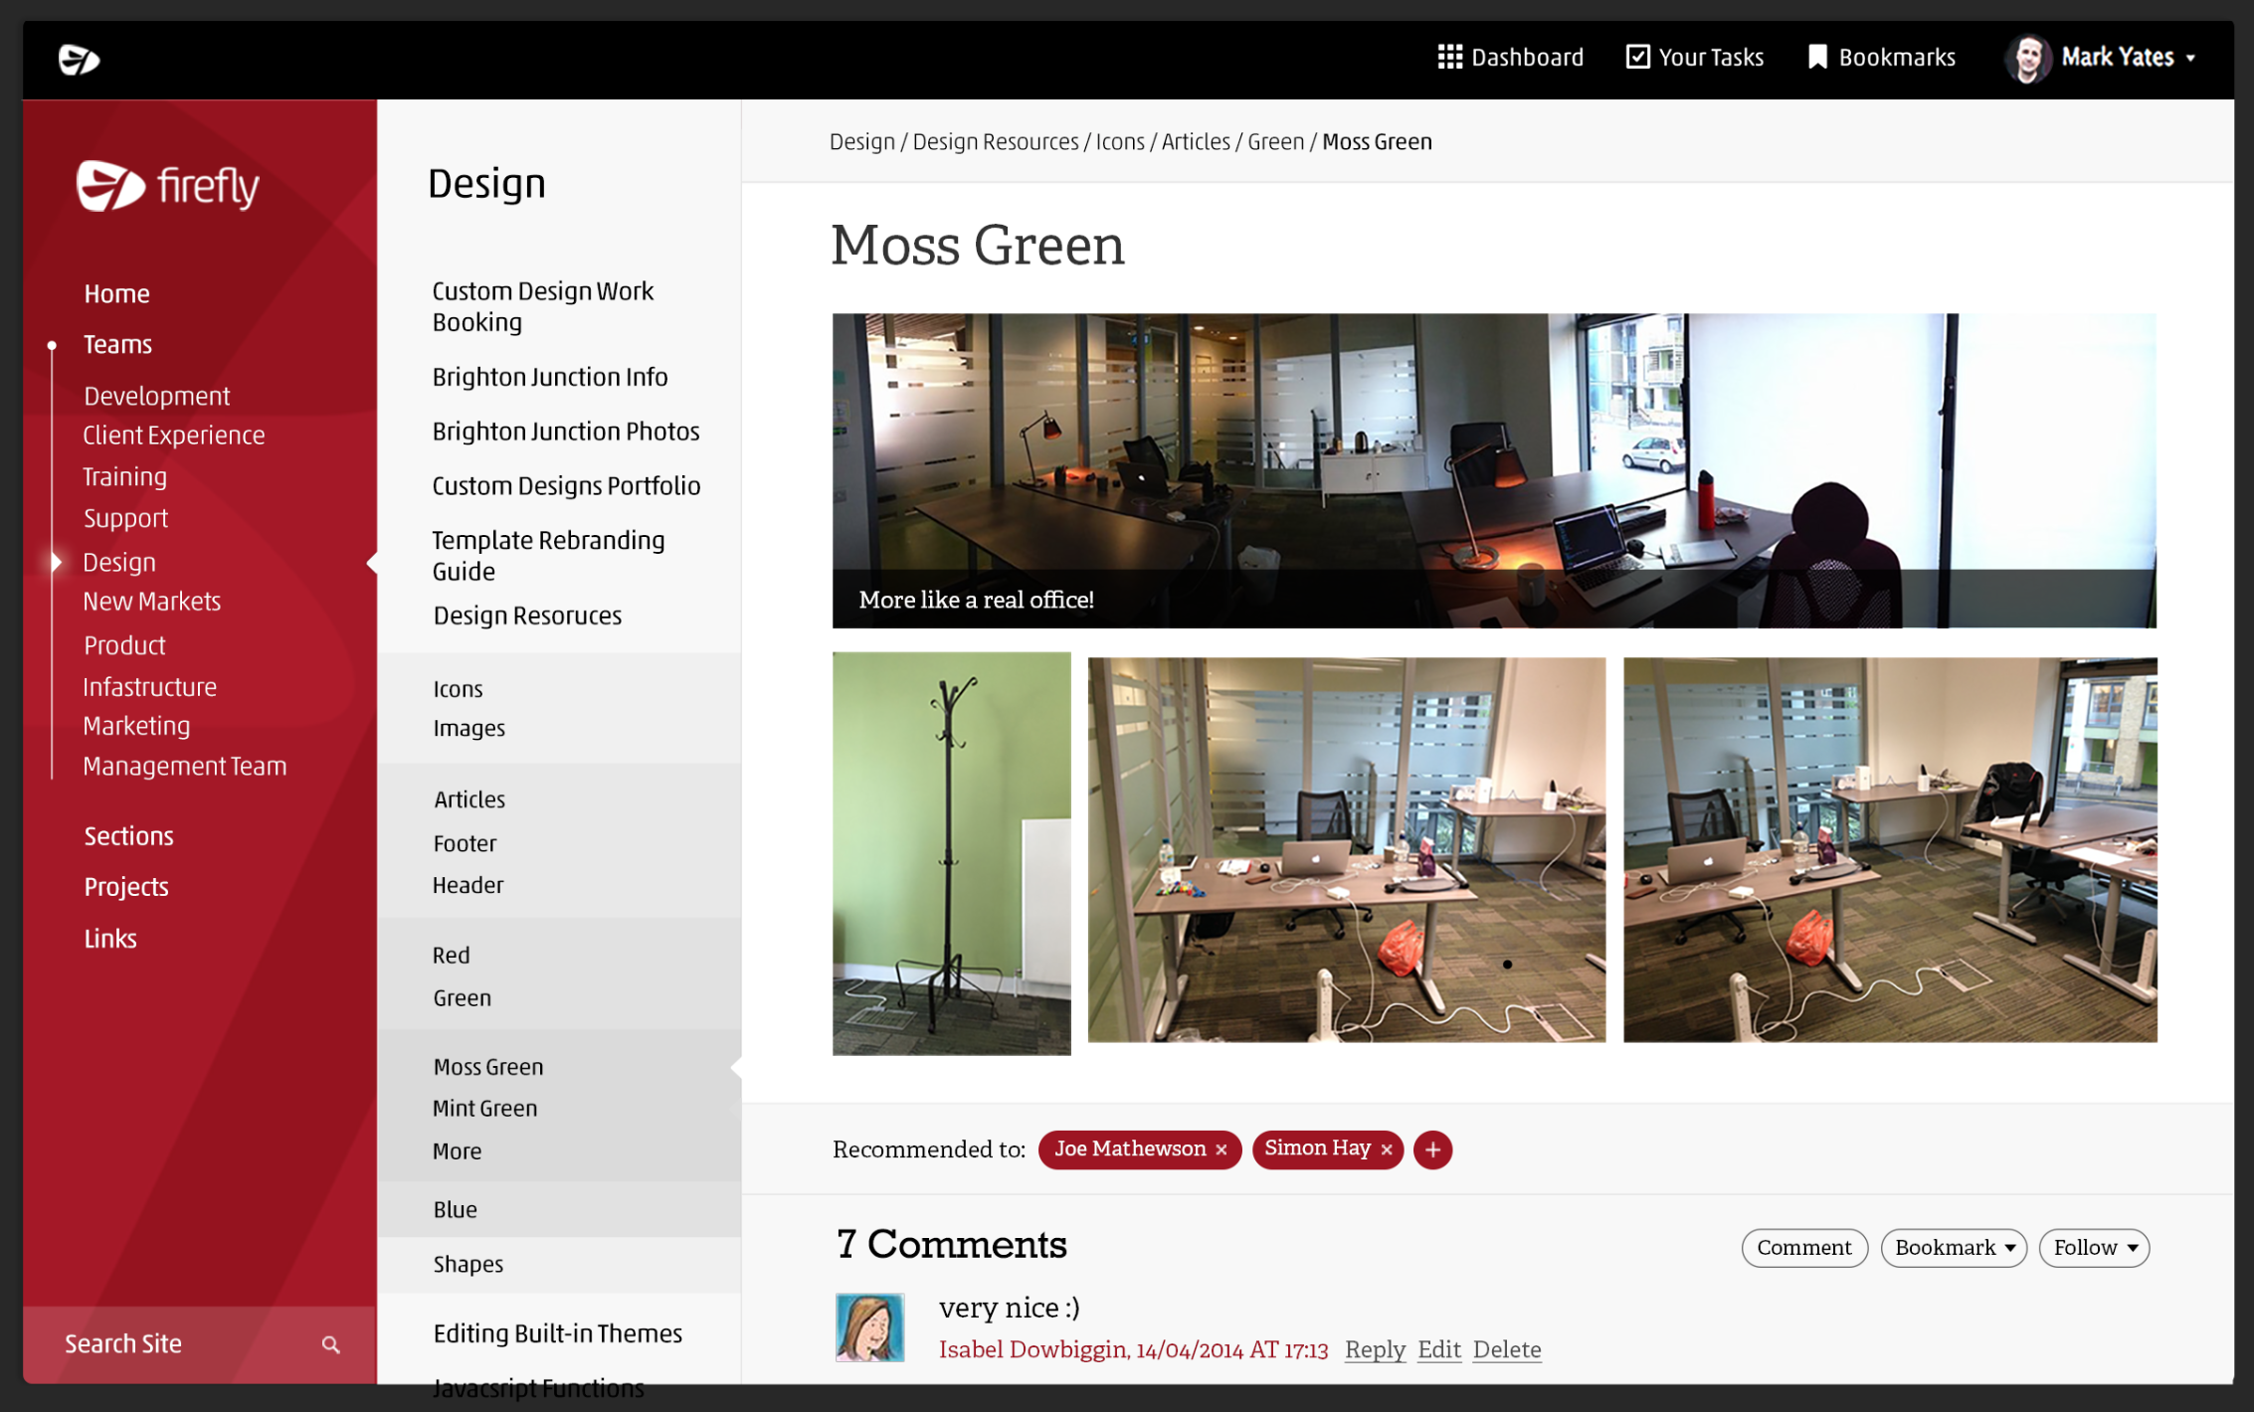Image resolution: width=2254 pixels, height=1412 pixels.
Task: Go to Home in the sidebar
Action: 116,293
